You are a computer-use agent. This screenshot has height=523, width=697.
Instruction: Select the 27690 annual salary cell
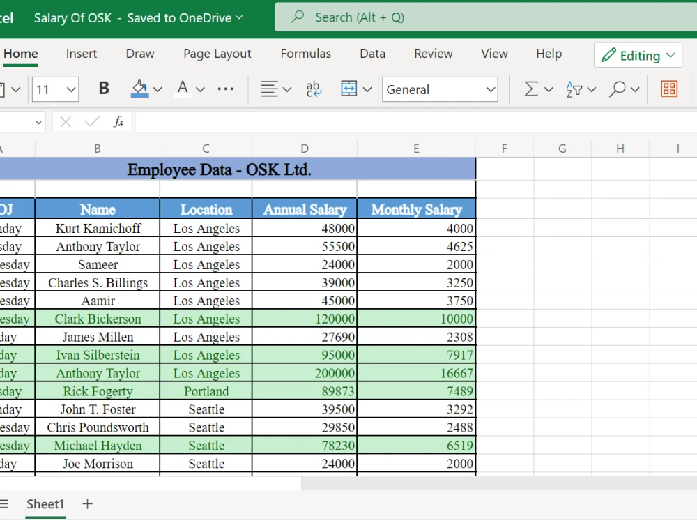click(305, 337)
